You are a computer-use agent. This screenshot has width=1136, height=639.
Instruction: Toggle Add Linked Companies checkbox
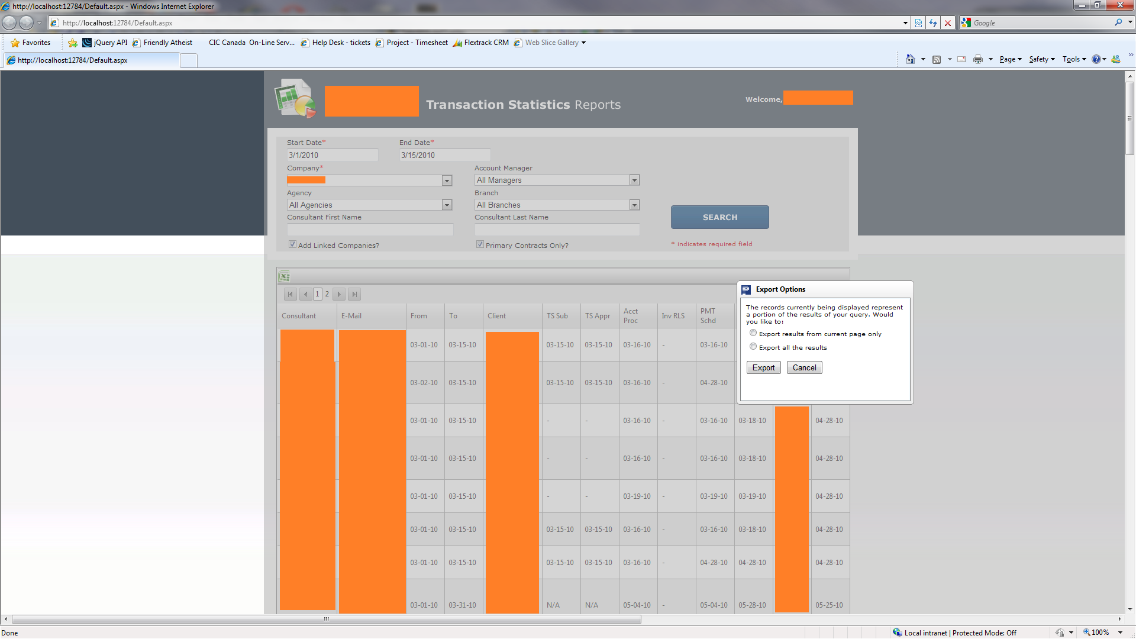point(292,244)
